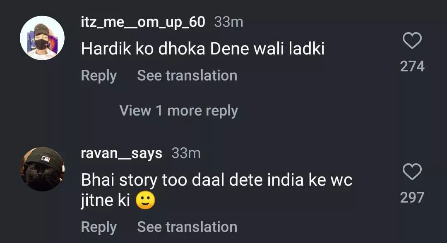Open the username ravan__says

pos(122,153)
